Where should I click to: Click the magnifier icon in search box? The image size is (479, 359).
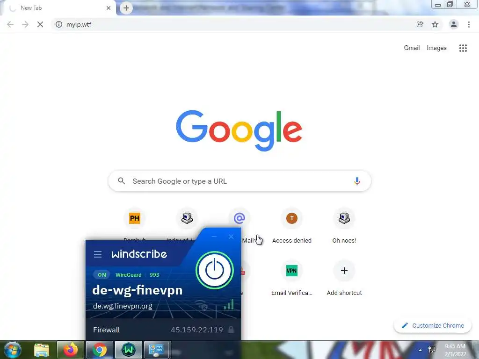click(x=121, y=181)
